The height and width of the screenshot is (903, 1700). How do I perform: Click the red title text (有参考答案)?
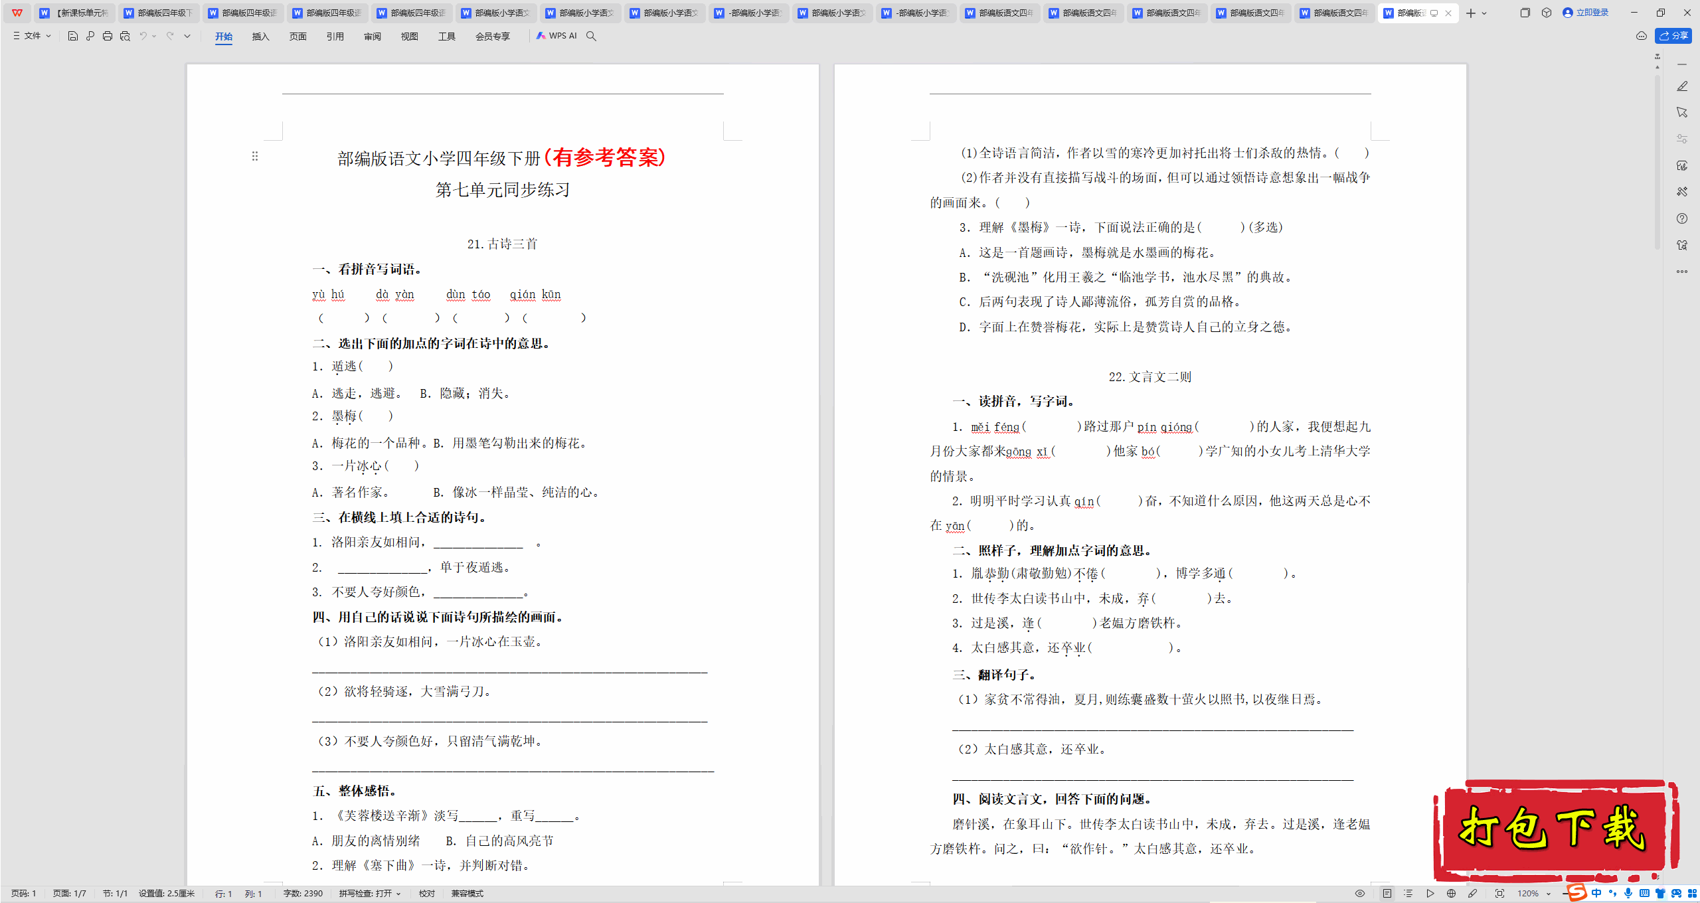point(605,157)
